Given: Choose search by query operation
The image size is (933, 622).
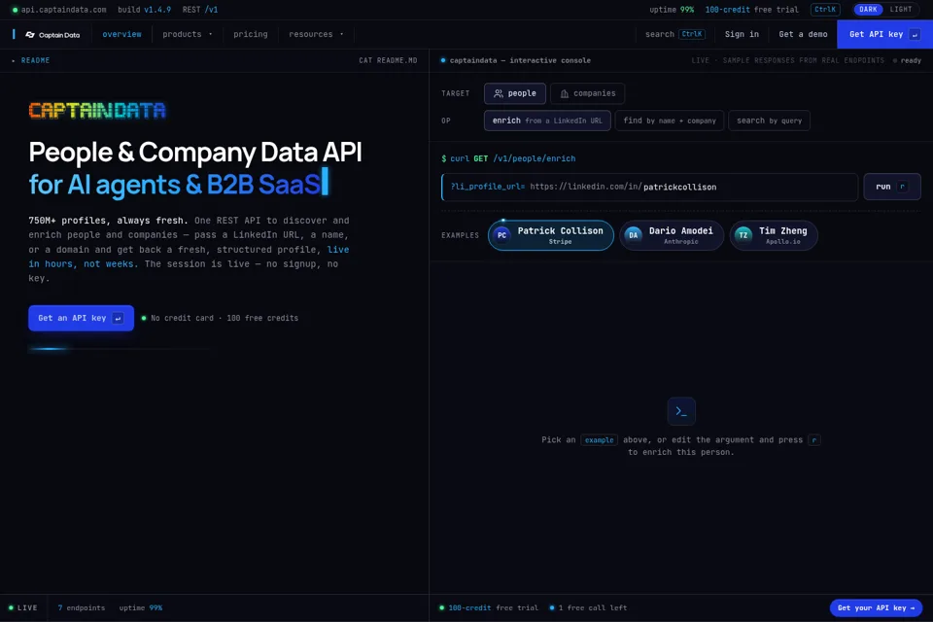Looking at the screenshot, I should click(769, 121).
